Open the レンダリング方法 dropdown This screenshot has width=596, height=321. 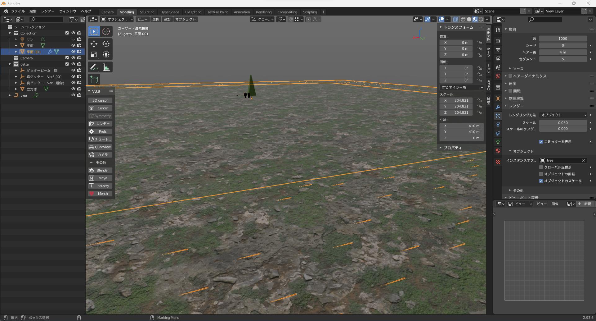tap(563, 115)
